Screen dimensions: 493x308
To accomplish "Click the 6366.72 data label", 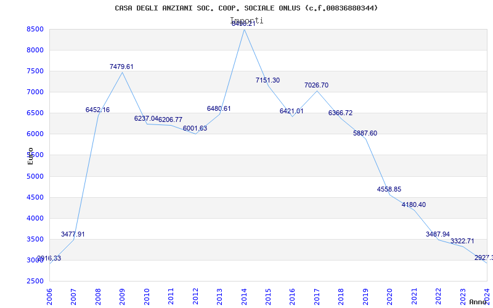I will 341,113.
